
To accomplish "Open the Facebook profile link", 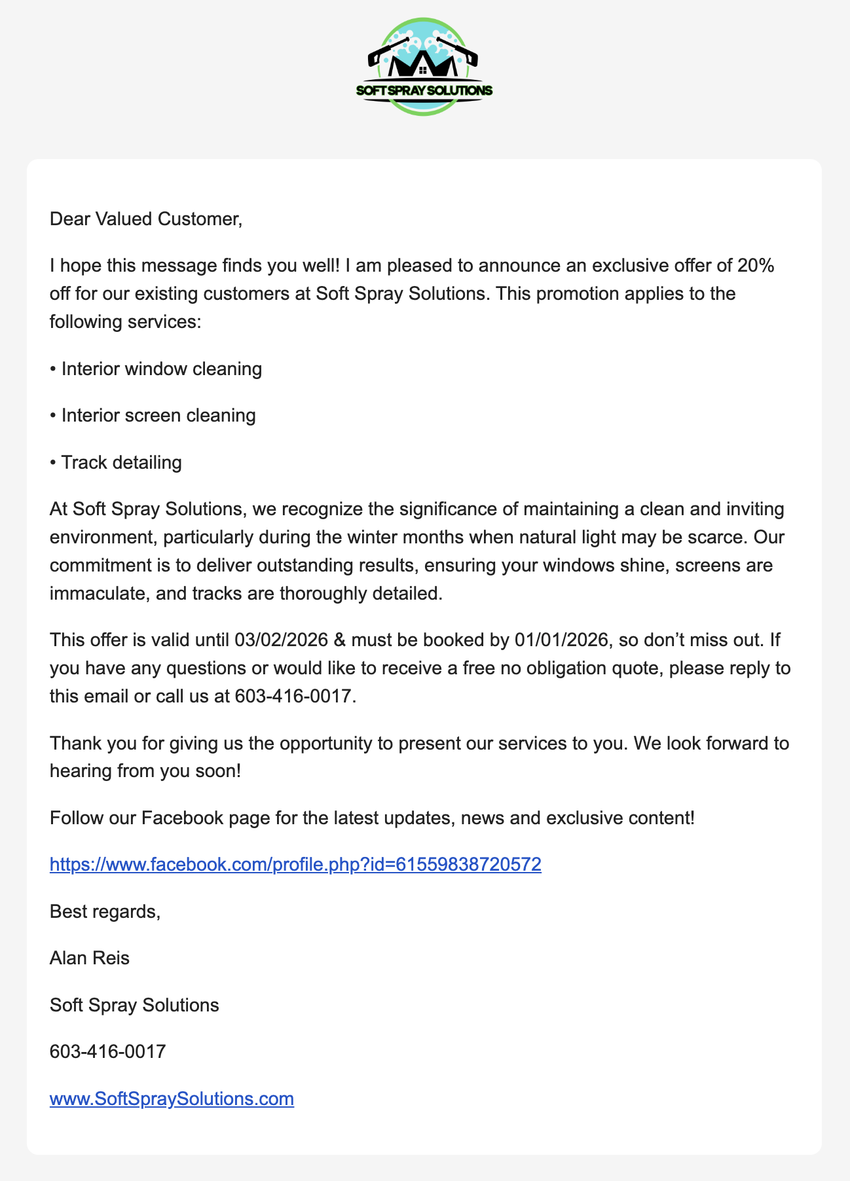I will click(x=295, y=865).
